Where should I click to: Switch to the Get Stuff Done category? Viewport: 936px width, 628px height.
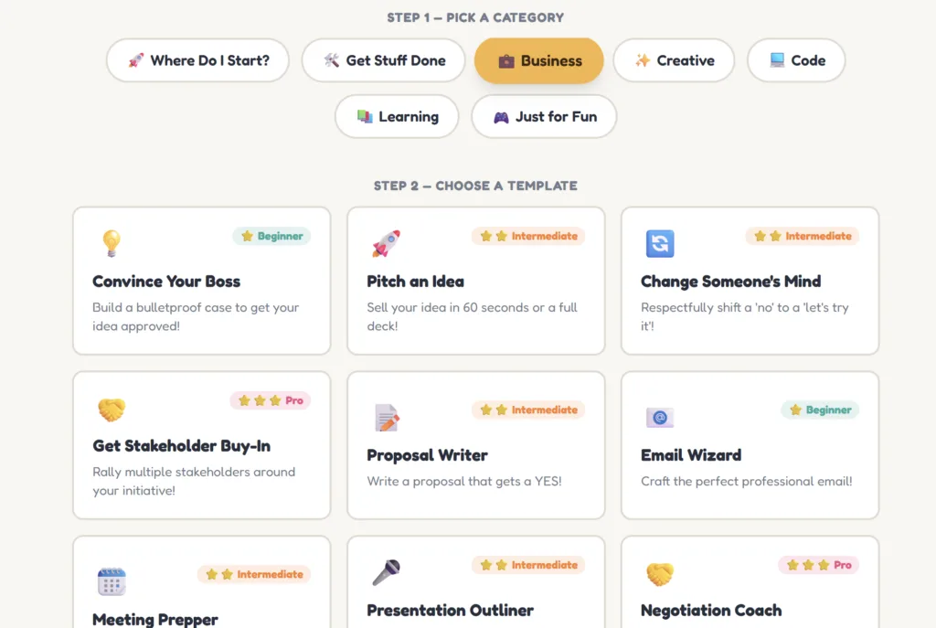385,60
